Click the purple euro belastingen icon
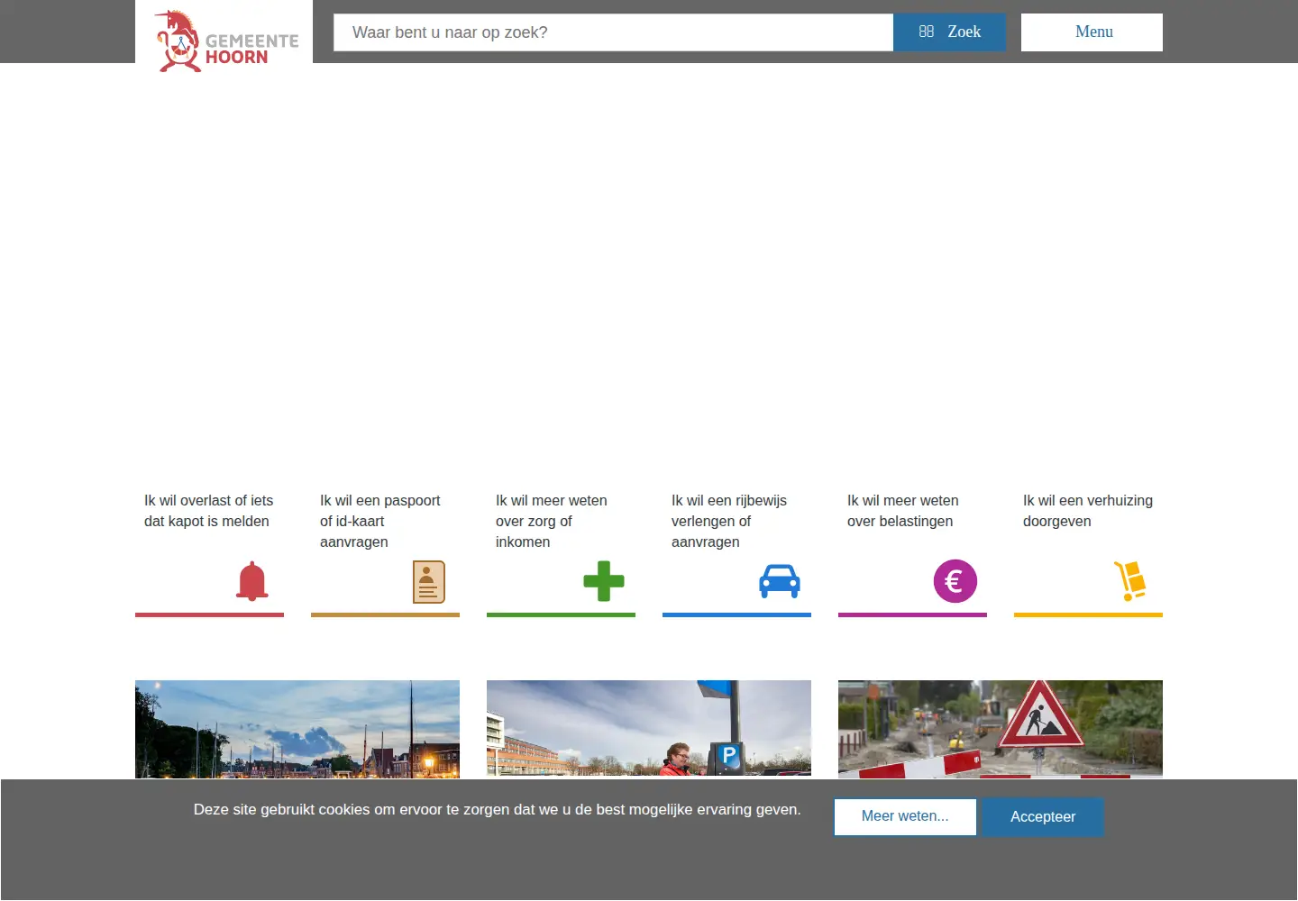1298x901 pixels. (x=955, y=581)
